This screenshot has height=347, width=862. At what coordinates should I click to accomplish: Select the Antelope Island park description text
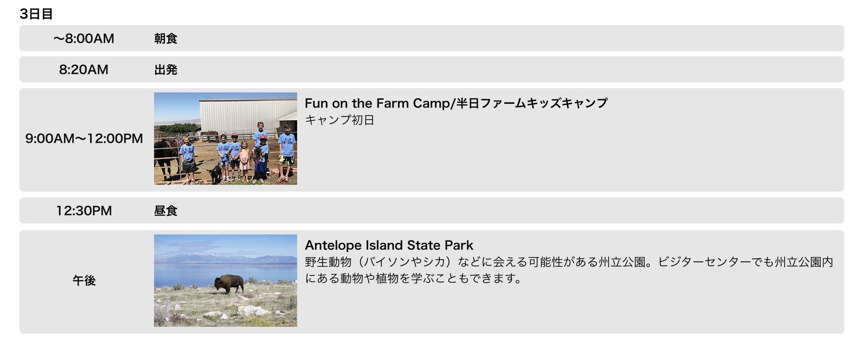[x=568, y=270]
